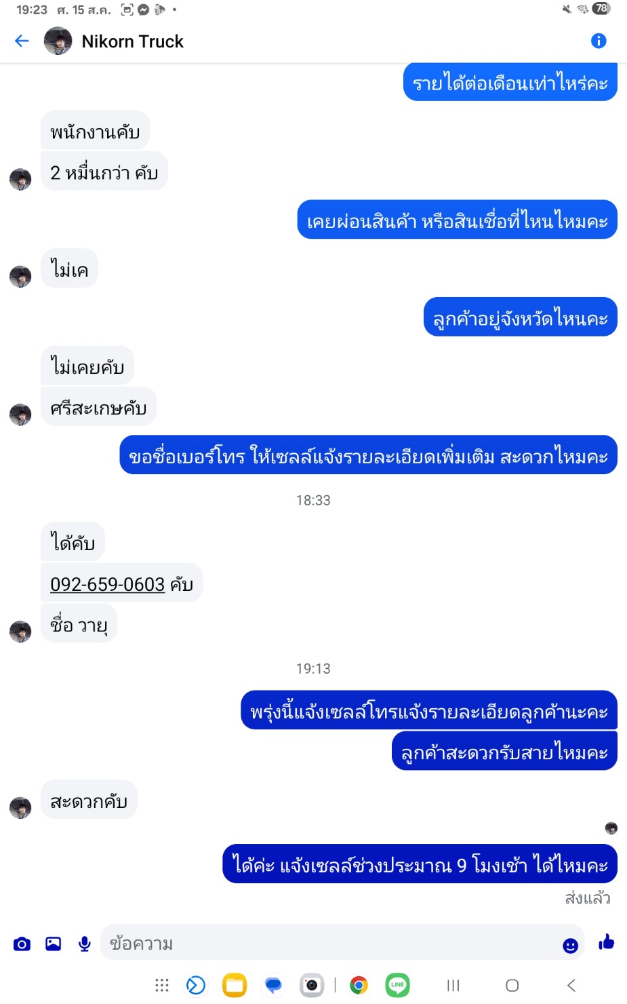Open the photo gallery icon
The image size is (627, 1004).
(53, 944)
